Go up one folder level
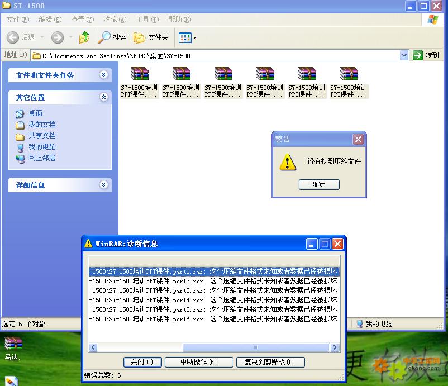The image size is (448, 386). (84, 37)
